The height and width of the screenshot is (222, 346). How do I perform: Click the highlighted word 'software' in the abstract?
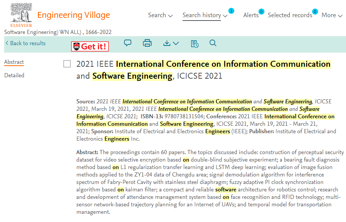tap(226, 190)
